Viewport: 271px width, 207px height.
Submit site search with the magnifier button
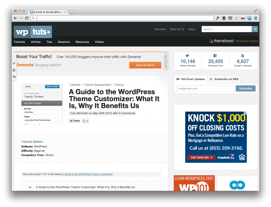(x=255, y=29)
